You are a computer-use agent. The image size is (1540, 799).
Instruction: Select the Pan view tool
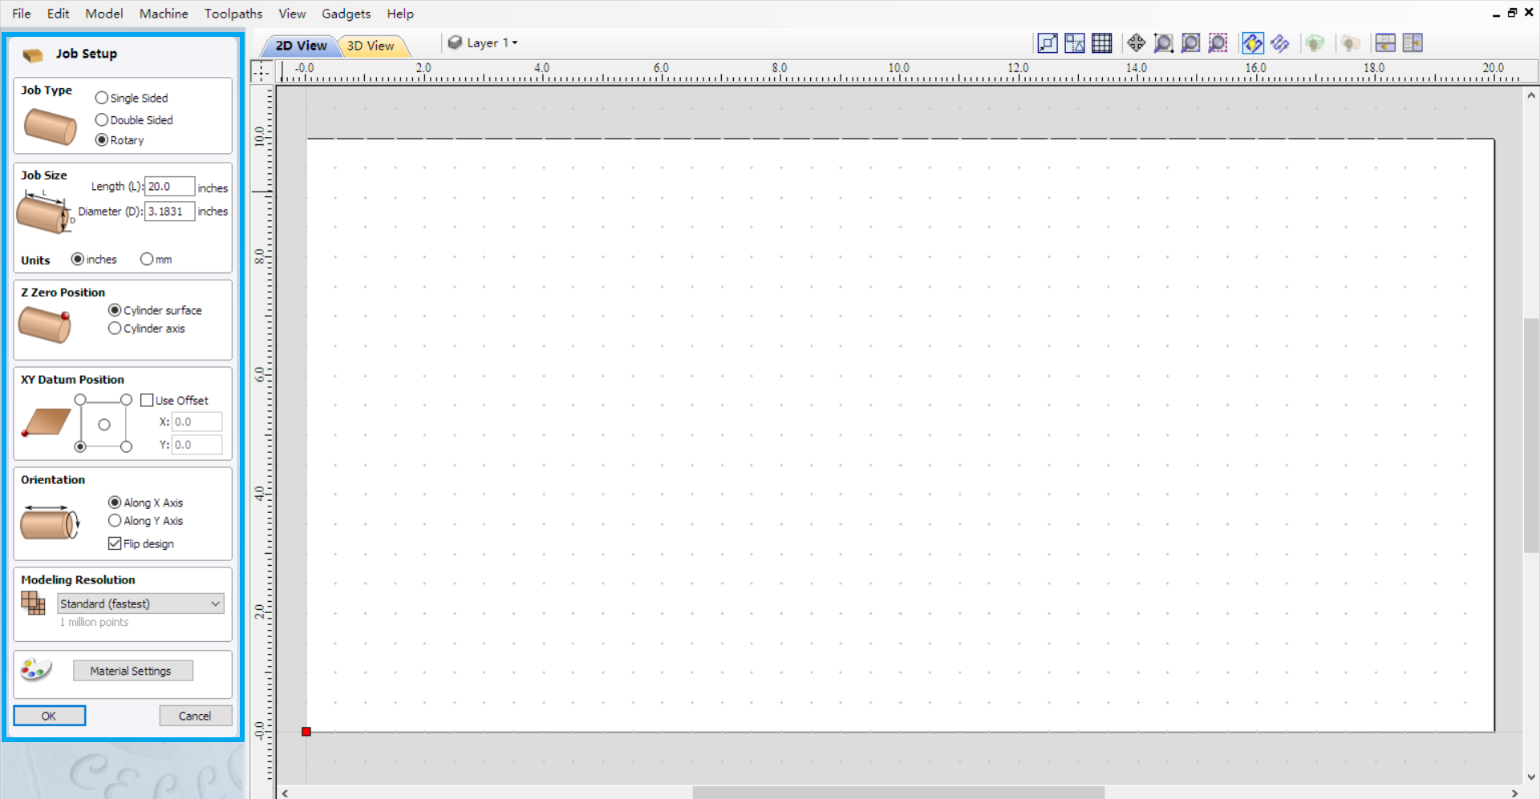[1136, 43]
